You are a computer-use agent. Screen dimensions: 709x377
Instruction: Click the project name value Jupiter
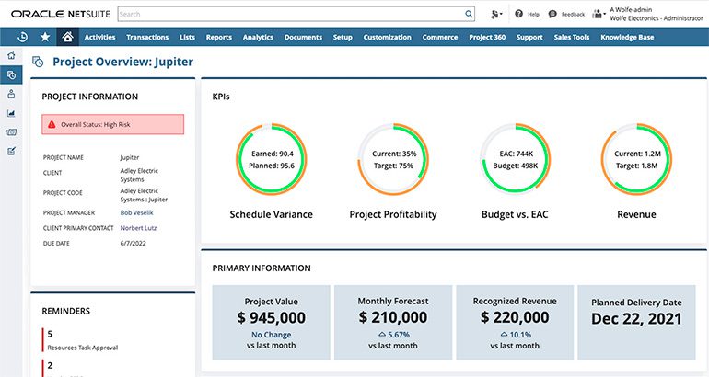[x=129, y=157]
